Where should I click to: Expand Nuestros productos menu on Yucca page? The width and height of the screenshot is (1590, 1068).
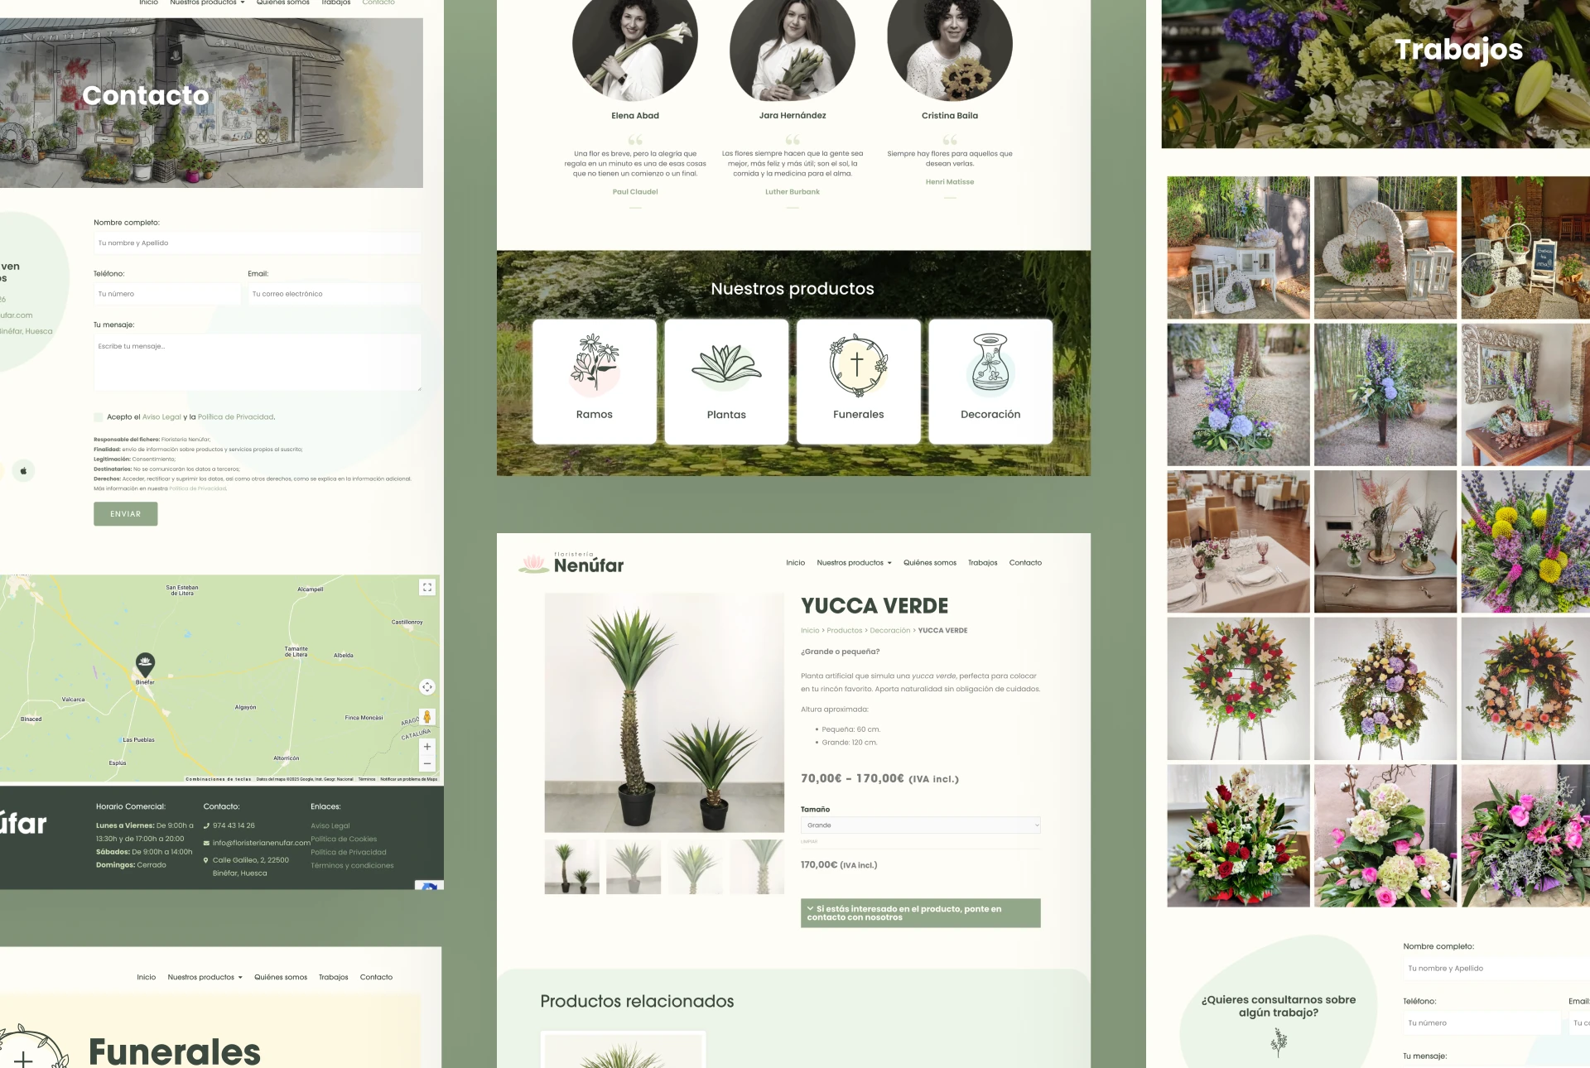tap(854, 563)
